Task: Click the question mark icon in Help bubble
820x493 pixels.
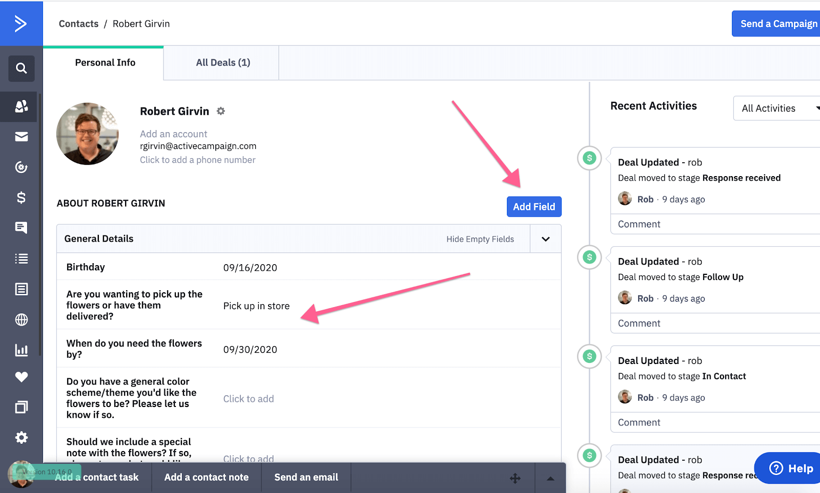Action: (x=776, y=468)
